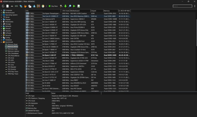Click the Refresh toolbar icon
Screen dimensions: 197x117
[3, 6]
